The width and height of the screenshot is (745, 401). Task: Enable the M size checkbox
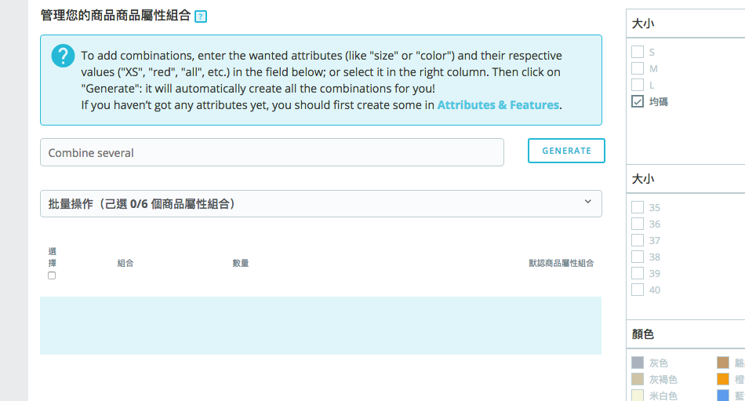638,68
